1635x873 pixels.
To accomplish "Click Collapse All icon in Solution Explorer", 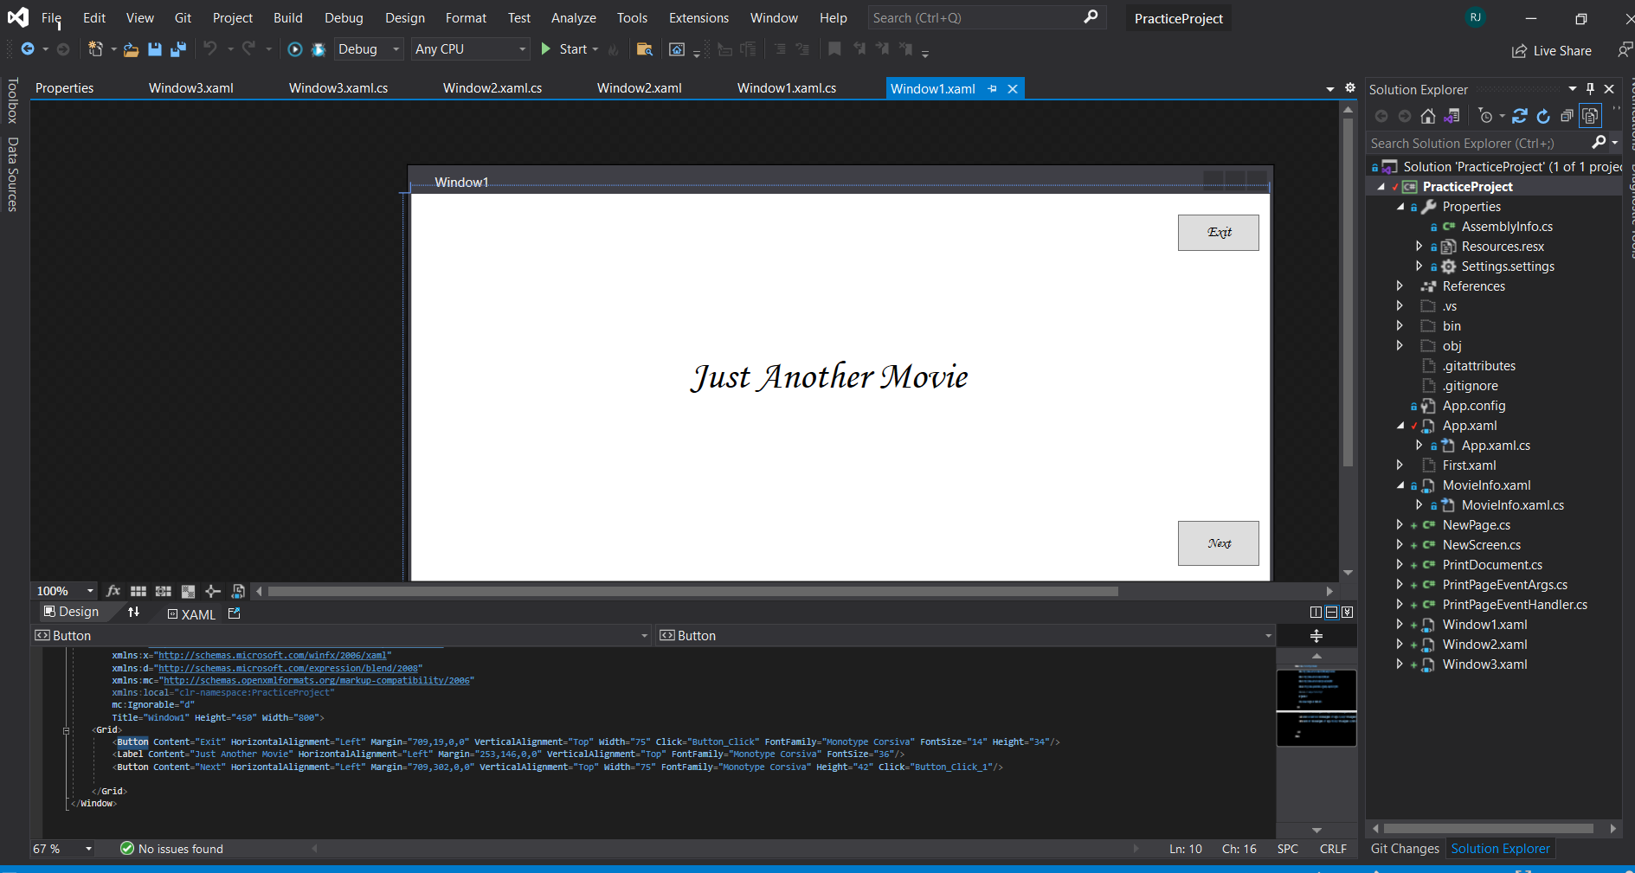I will click(1567, 116).
